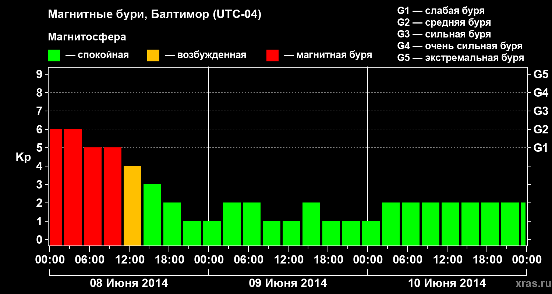Click the '10 Июня 2014' date label

coord(447,283)
